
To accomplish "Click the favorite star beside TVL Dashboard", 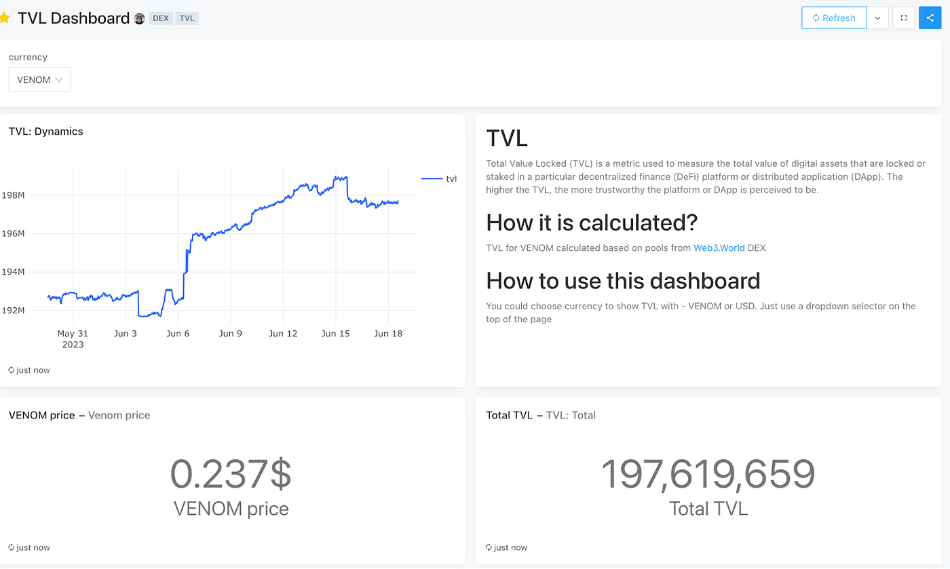I will pyautogui.click(x=5, y=18).
